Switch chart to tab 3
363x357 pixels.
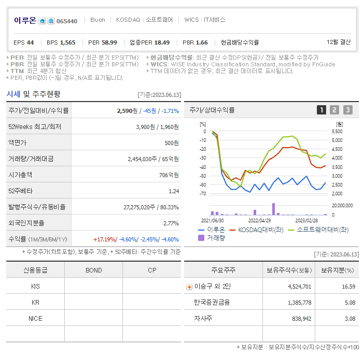coord(348,110)
